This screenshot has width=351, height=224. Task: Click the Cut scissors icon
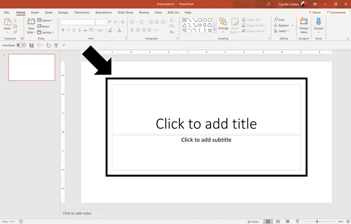coord(15,21)
